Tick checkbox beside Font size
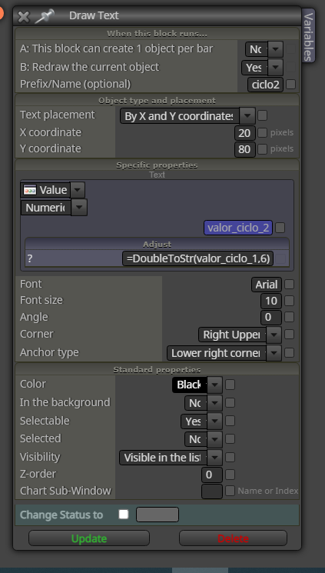 pyautogui.click(x=289, y=301)
